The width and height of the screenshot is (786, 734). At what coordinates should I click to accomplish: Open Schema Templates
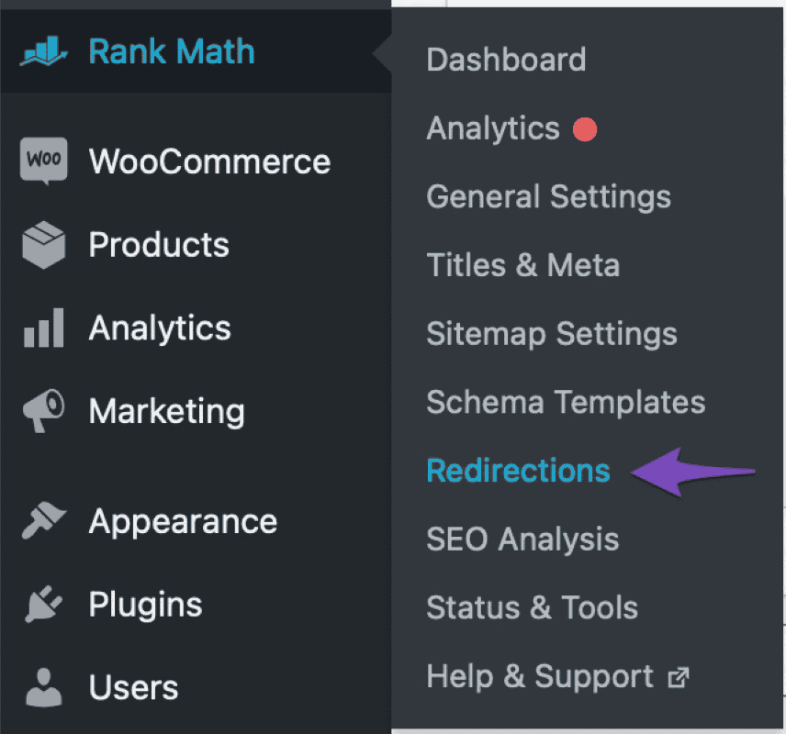[566, 402]
